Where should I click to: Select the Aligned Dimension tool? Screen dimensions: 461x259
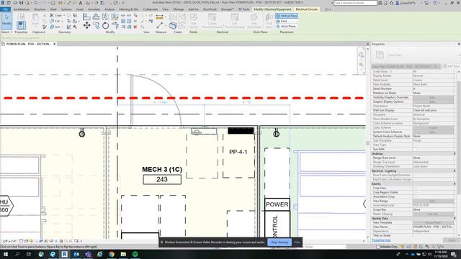pyautogui.click(x=159, y=17)
